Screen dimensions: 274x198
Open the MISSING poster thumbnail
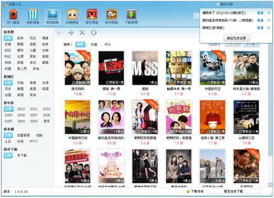pos(111,68)
